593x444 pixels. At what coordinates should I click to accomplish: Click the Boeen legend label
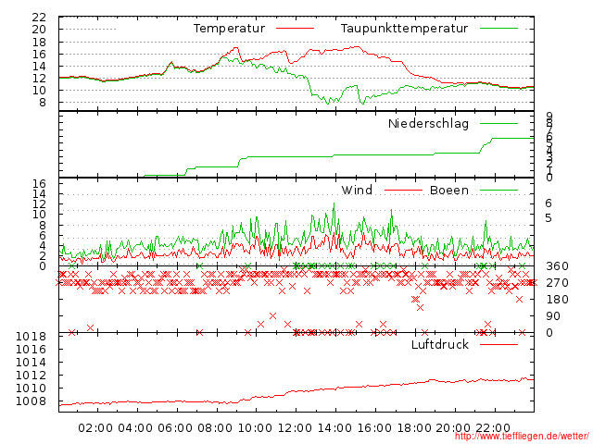click(449, 190)
